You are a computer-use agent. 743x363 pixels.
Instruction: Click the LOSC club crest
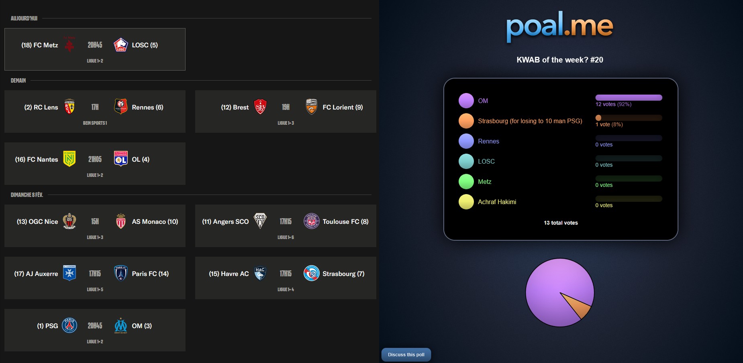pyautogui.click(x=120, y=45)
